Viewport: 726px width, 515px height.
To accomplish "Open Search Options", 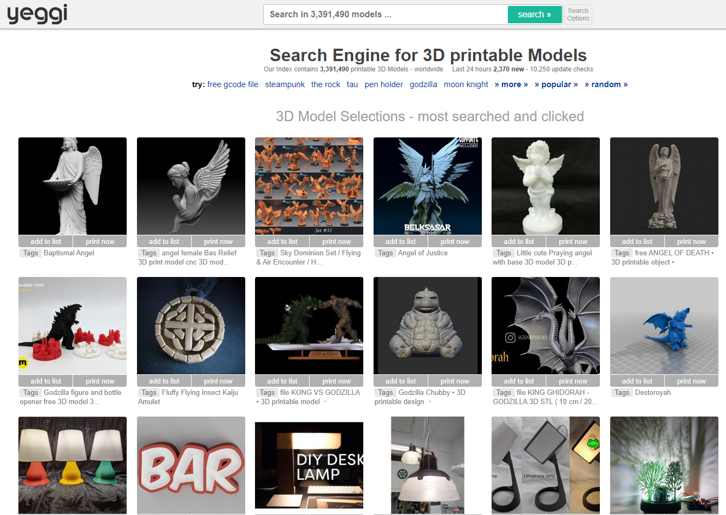I will pos(578,15).
